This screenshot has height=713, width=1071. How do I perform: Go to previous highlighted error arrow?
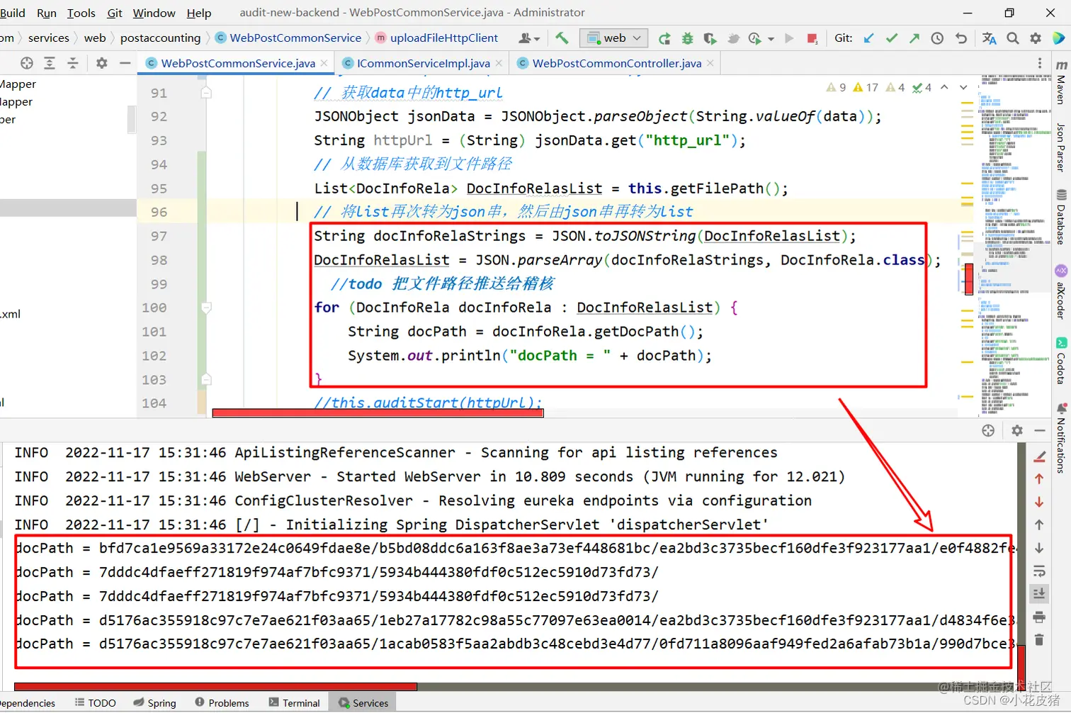pos(944,87)
